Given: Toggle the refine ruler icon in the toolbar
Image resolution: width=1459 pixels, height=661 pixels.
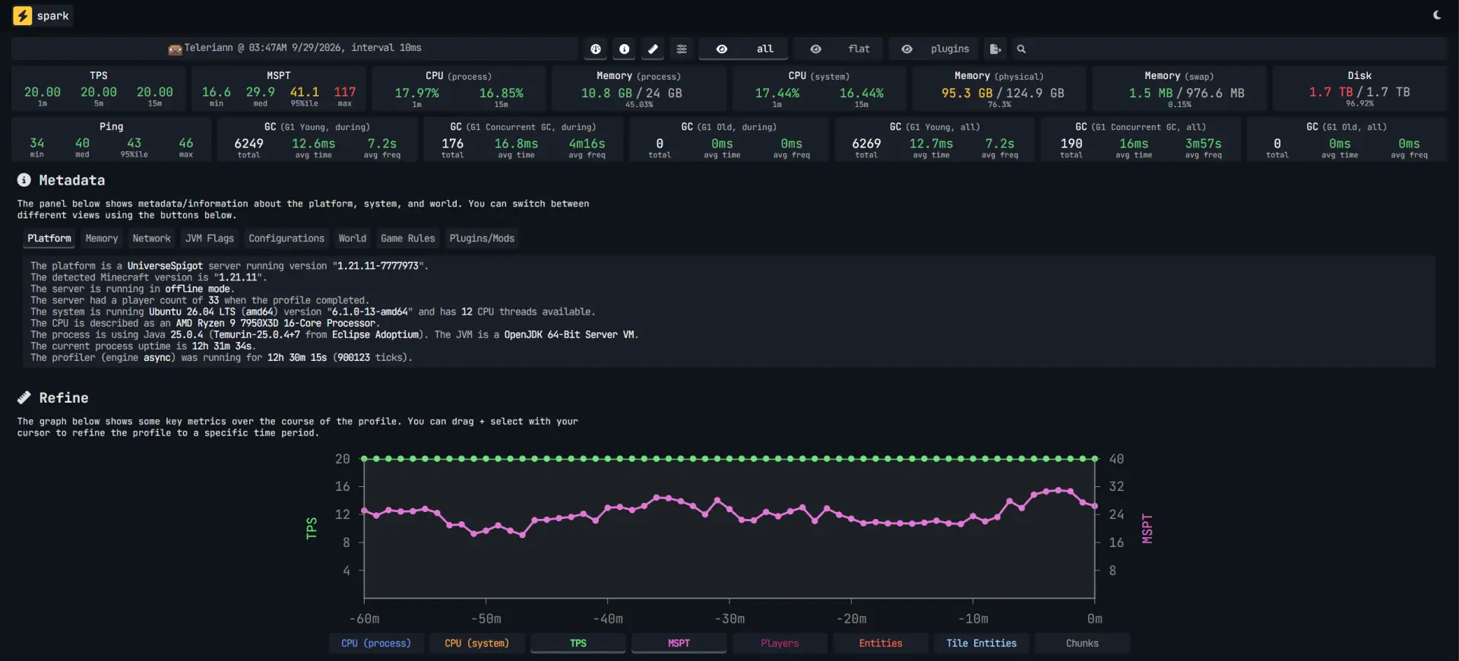Looking at the screenshot, I should pyautogui.click(x=653, y=49).
